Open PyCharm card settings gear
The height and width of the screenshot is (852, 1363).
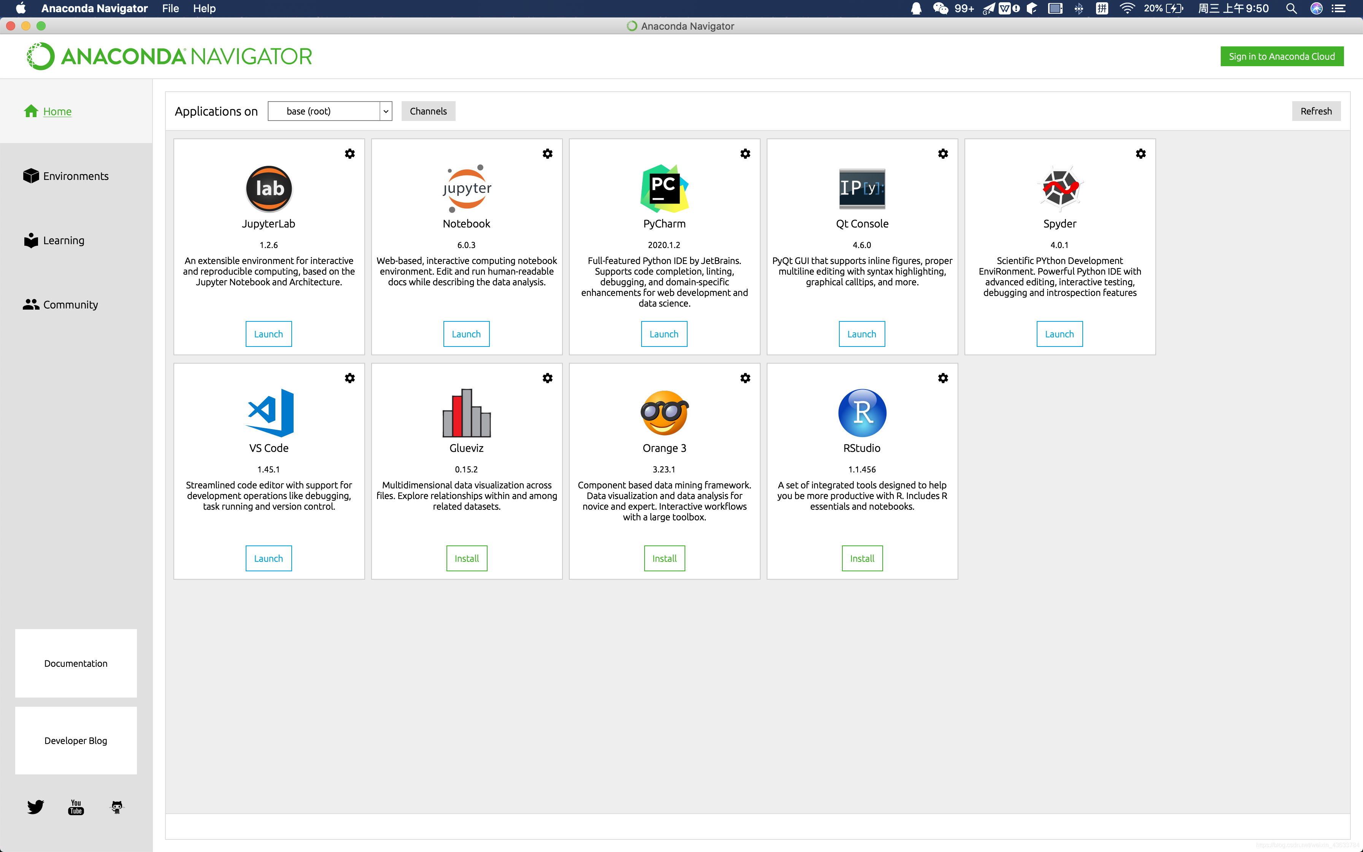click(745, 154)
